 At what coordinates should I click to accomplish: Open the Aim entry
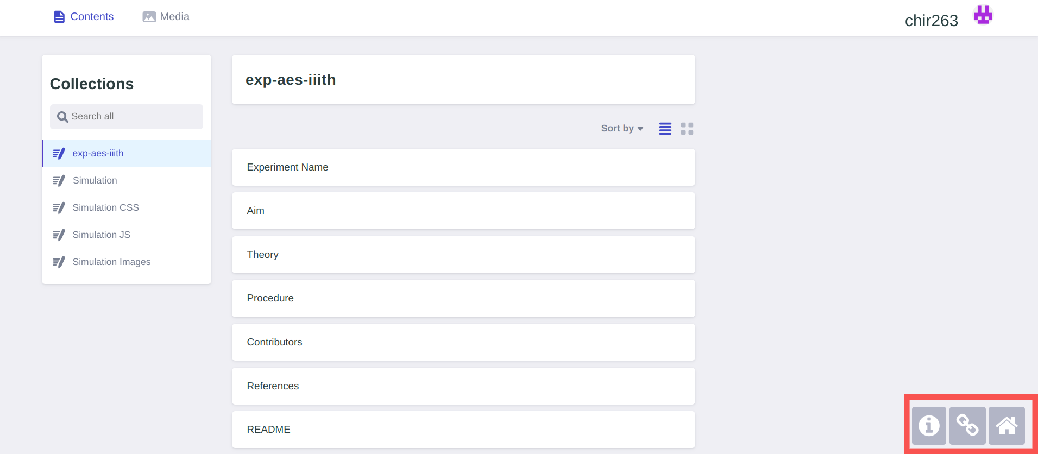click(x=463, y=211)
